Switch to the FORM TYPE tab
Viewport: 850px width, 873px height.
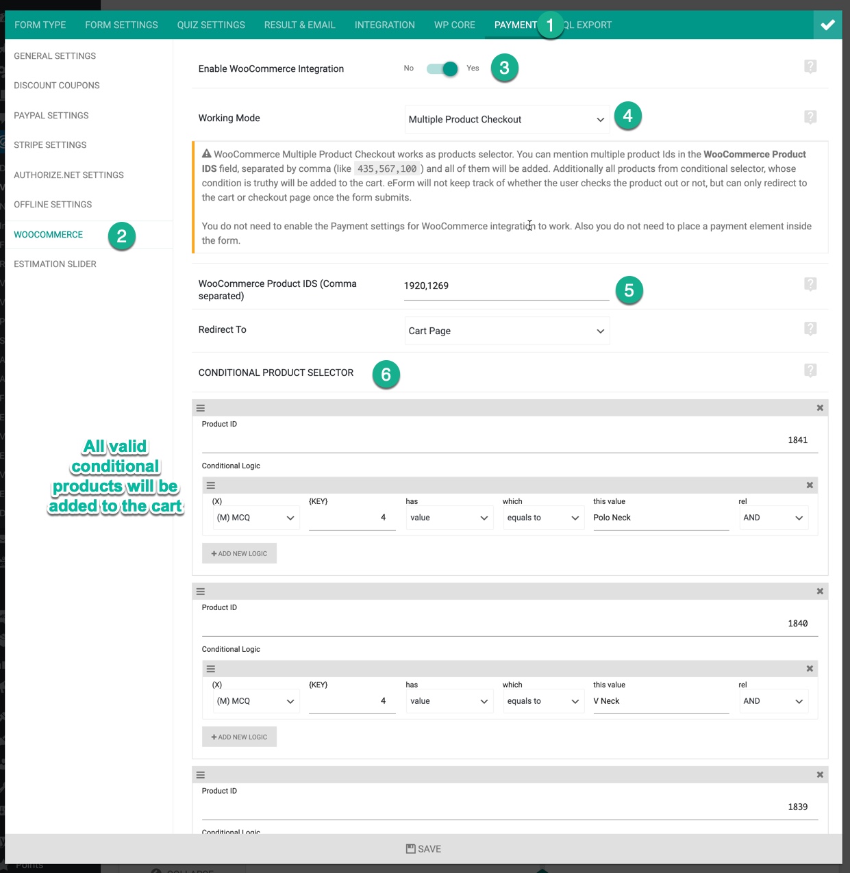(x=40, y=25)
